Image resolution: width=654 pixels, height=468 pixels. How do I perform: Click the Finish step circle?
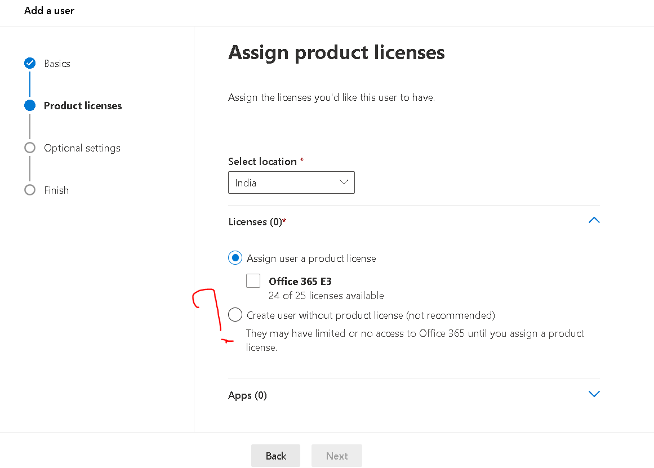tap(30, 190)
